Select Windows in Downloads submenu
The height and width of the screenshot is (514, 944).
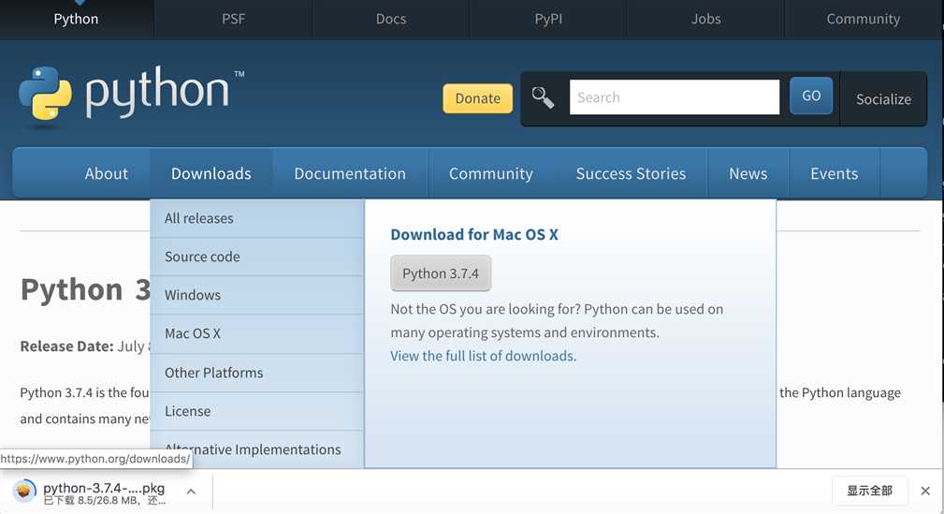(x=257, y=295)
